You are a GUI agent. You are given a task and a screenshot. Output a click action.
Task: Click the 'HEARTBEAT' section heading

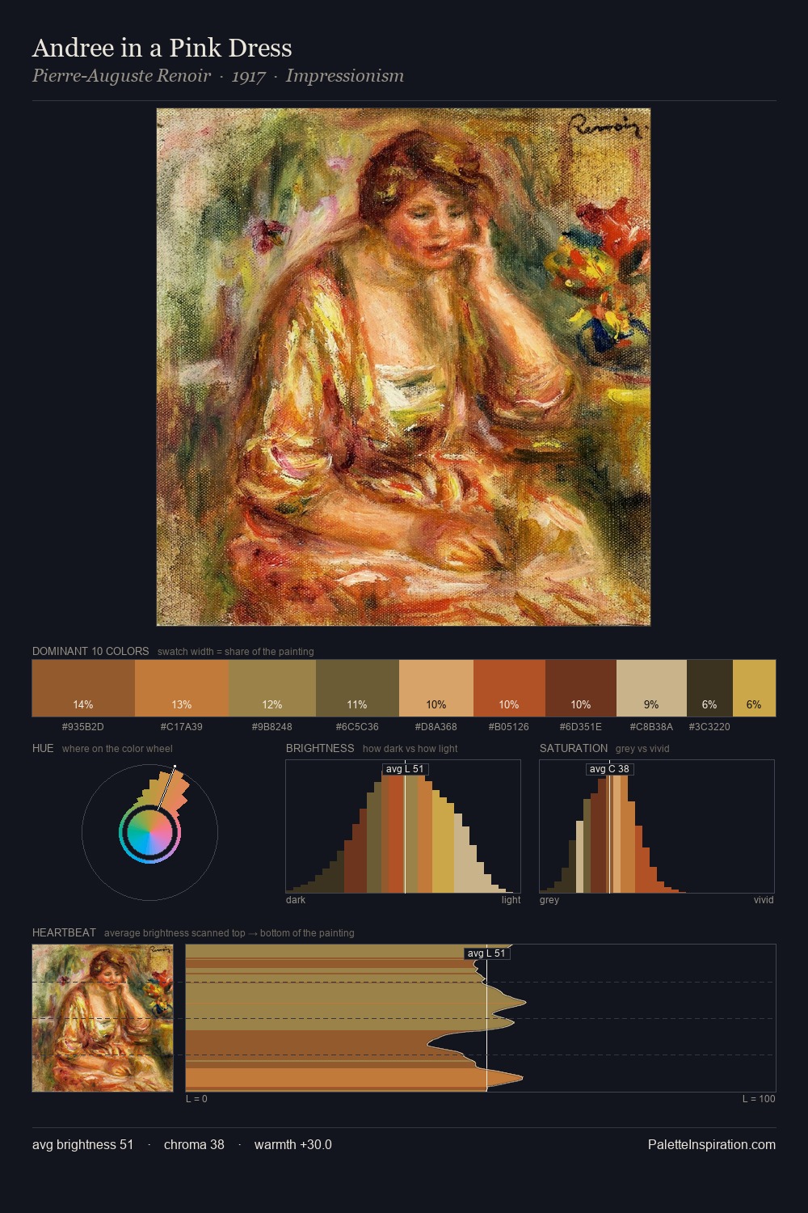(64, 932)
